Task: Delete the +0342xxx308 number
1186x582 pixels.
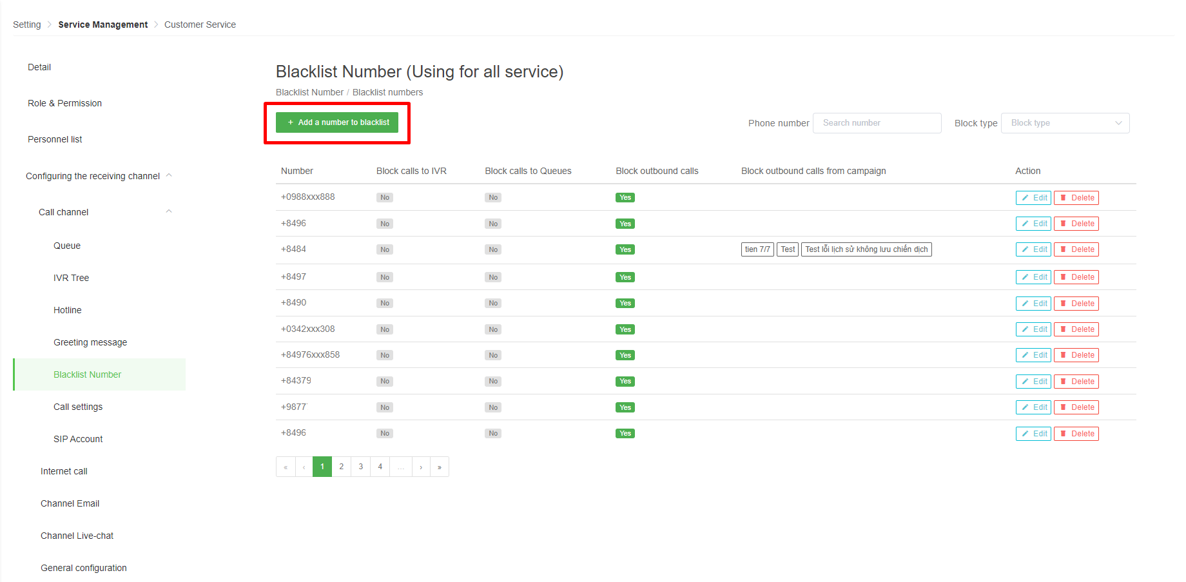Action: point(1076,329)
